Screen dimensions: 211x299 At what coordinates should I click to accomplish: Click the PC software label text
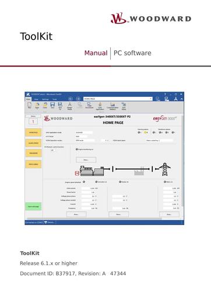tap(132, 53)
